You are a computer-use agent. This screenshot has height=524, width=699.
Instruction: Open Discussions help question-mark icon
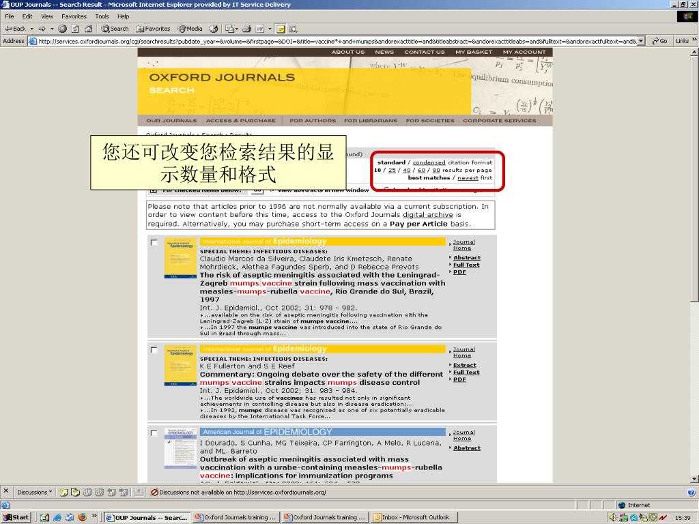click(691, 493)
